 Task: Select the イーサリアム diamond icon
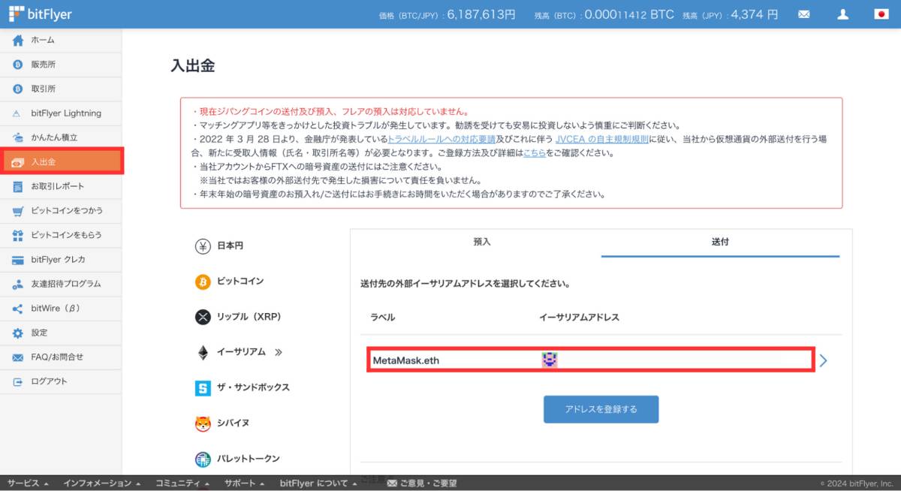[203, 352]
